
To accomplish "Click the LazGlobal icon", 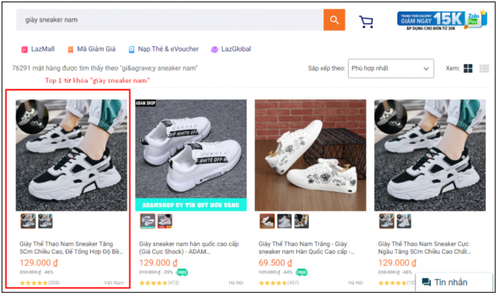I will point(215,50).
